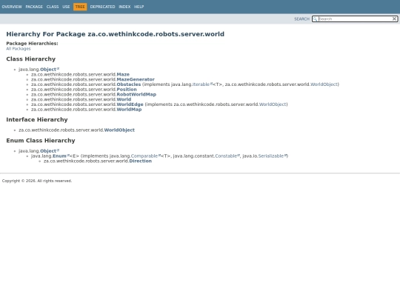The image size is (400, 300).
Task: Clear the search field with X button
Action: coord(394,19)
